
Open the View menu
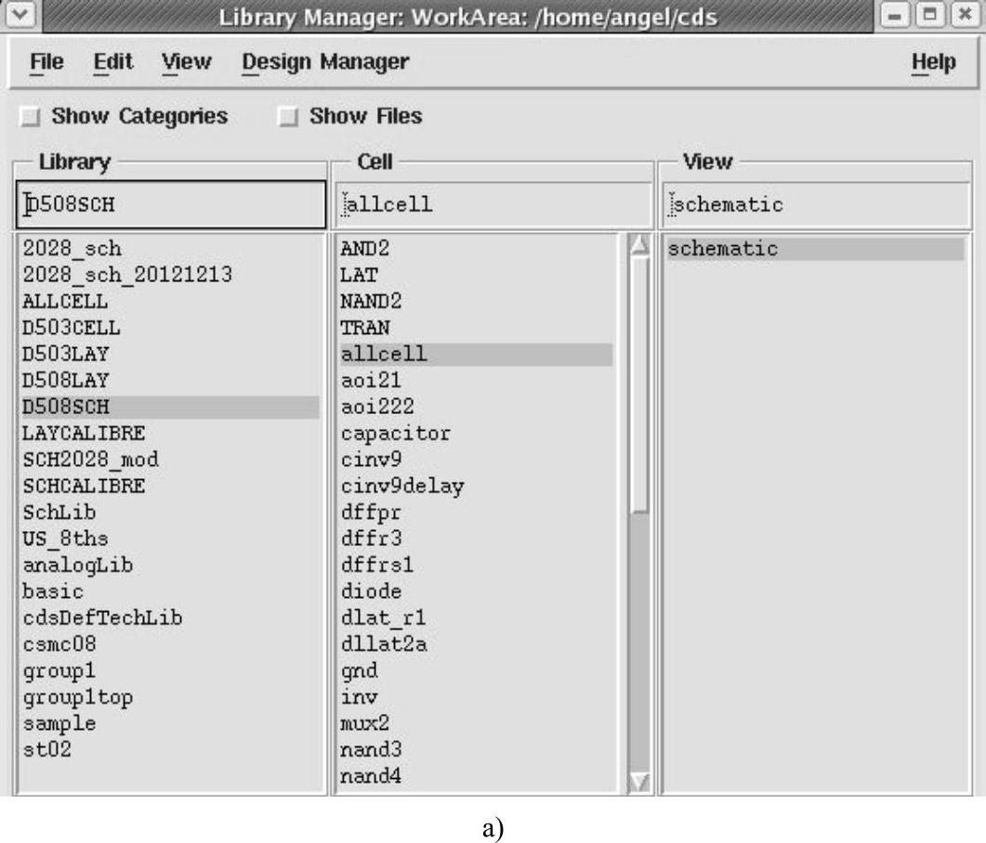186,62
